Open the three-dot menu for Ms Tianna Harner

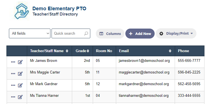[13, 97]
